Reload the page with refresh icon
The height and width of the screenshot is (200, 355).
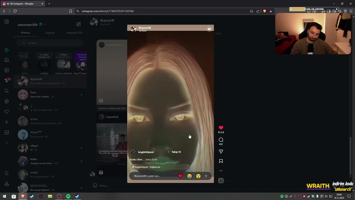[x=15, y=11]
